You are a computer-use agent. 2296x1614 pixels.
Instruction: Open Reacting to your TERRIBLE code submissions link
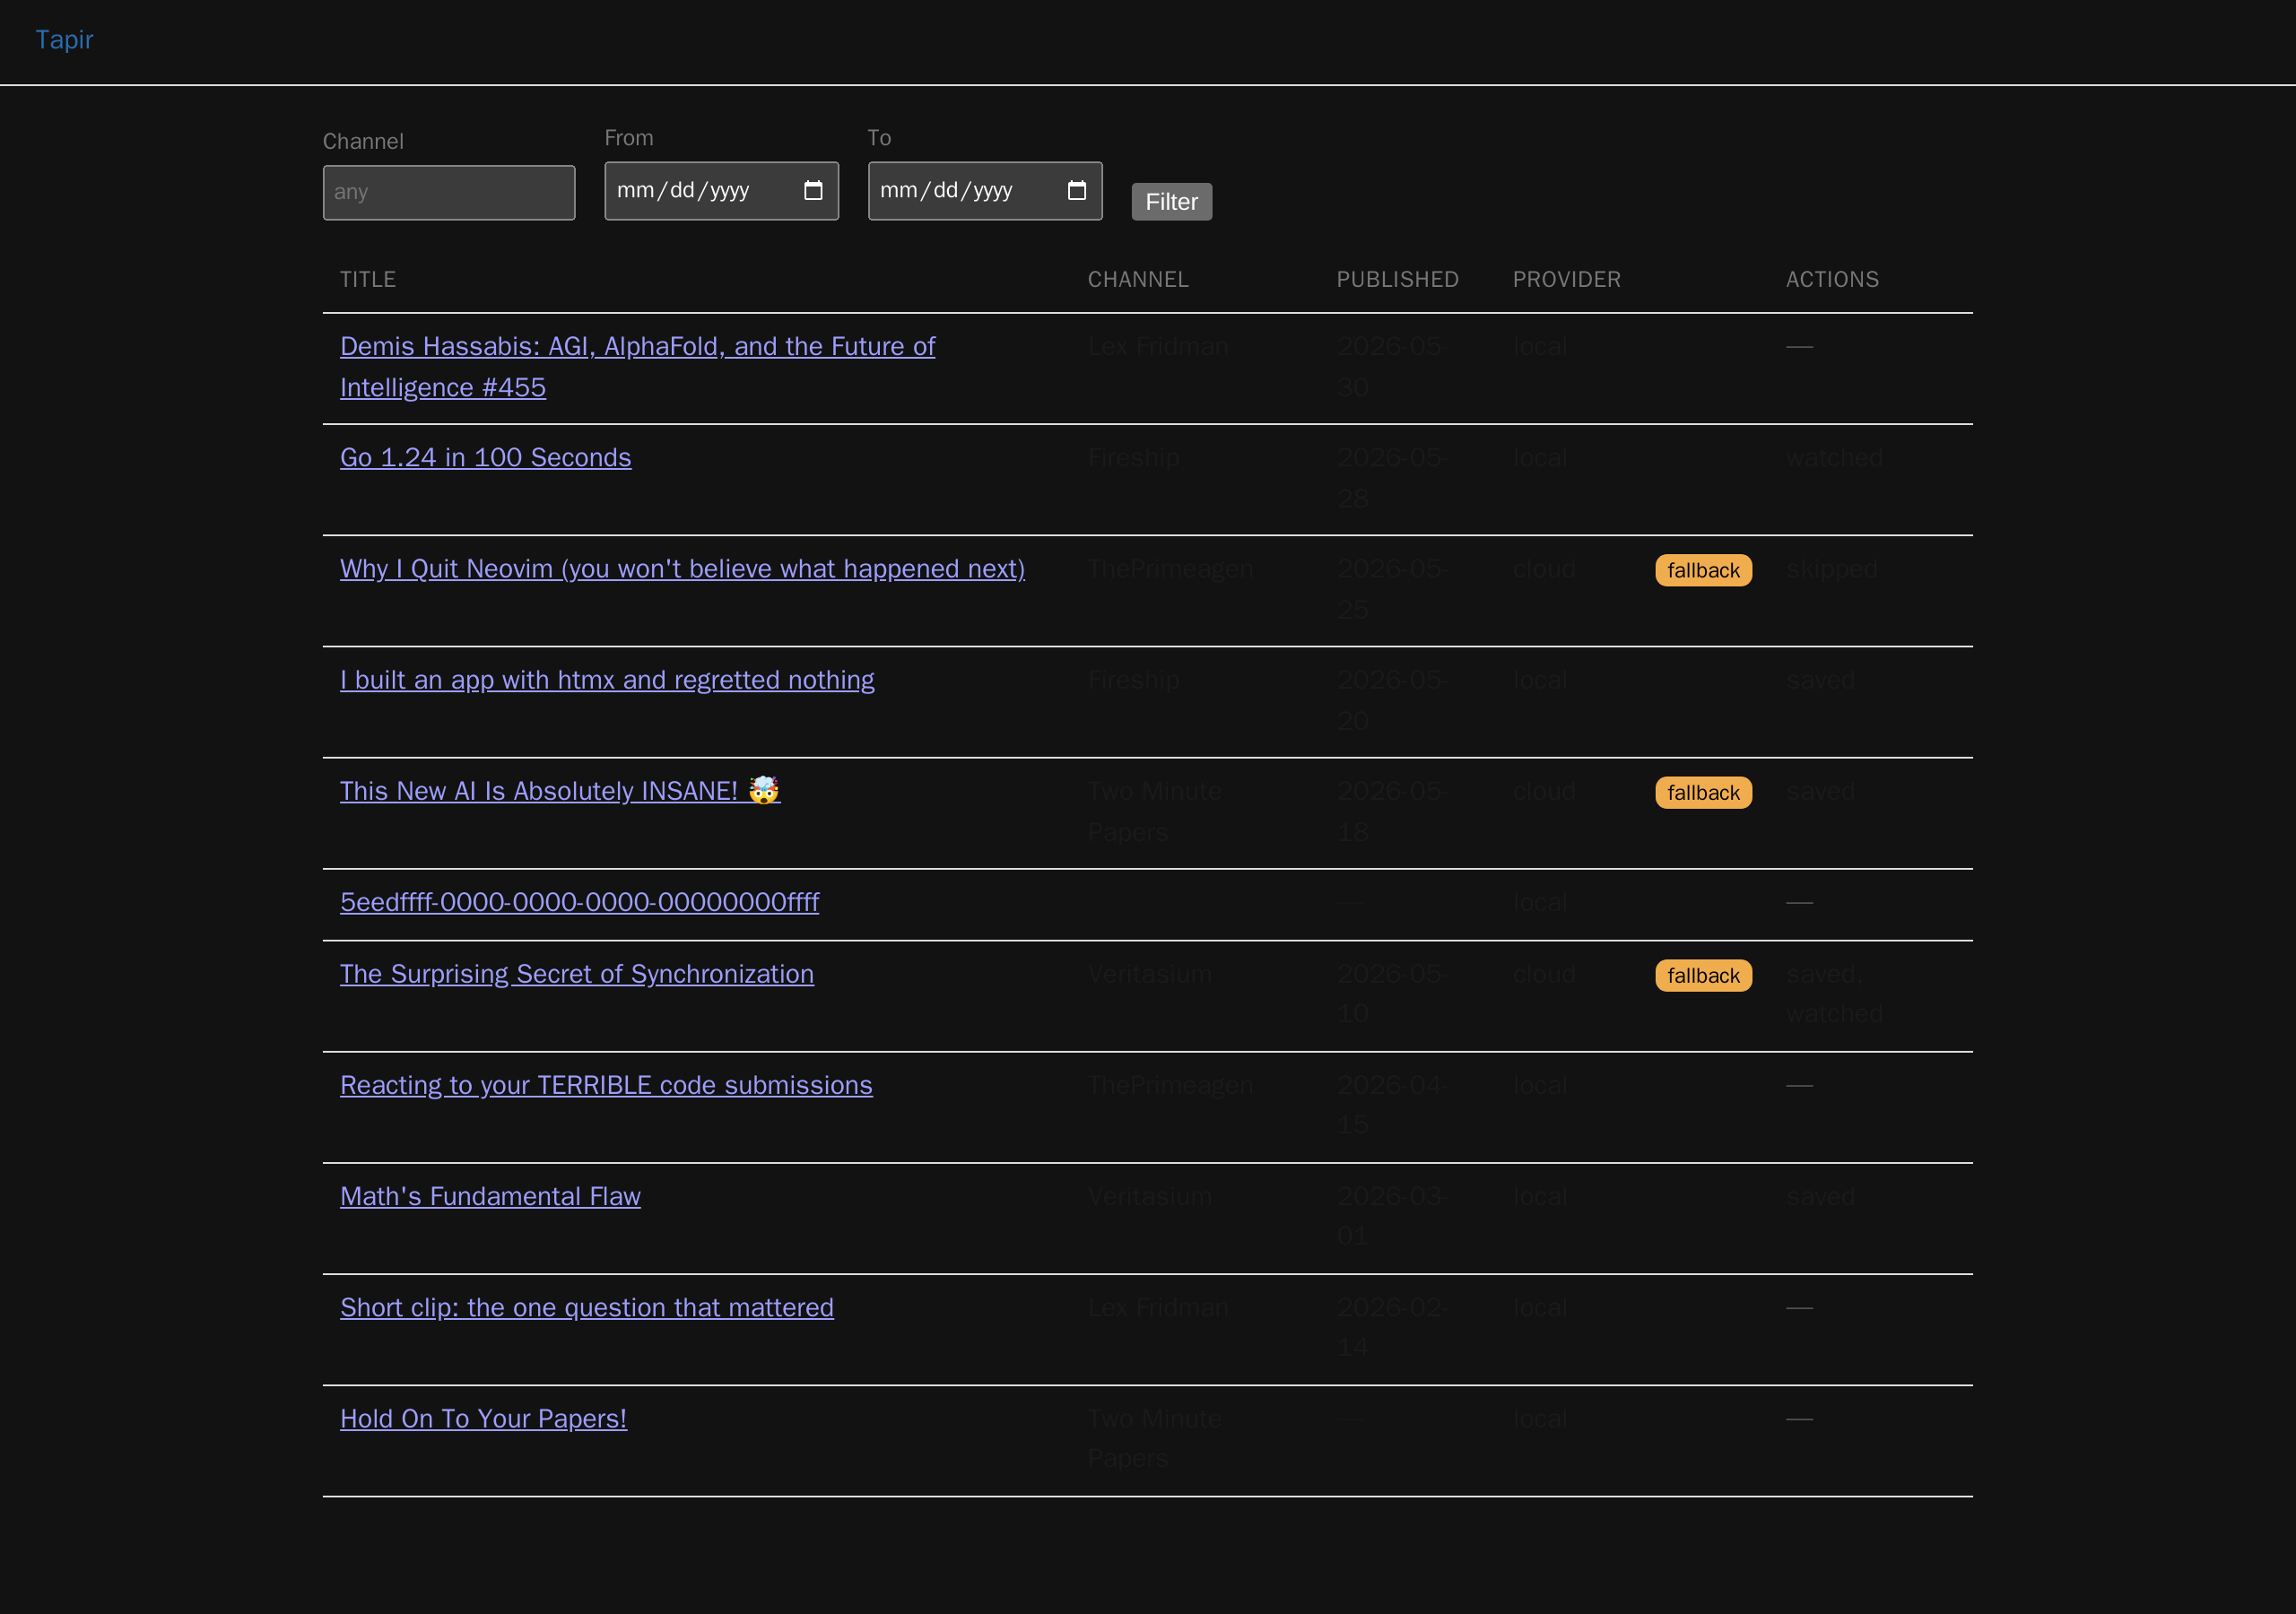606,1085
